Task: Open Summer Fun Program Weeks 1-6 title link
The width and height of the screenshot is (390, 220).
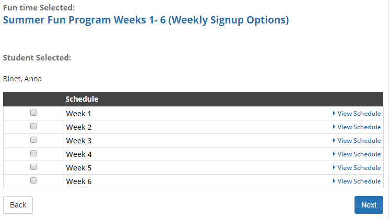Action: 146,20
